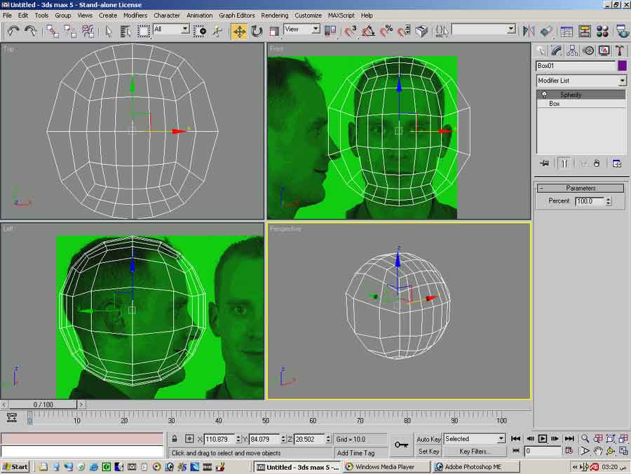Switch to the Modify command panel tab
Viewport: 631px width, 474px height.
(x=557, y=50)
